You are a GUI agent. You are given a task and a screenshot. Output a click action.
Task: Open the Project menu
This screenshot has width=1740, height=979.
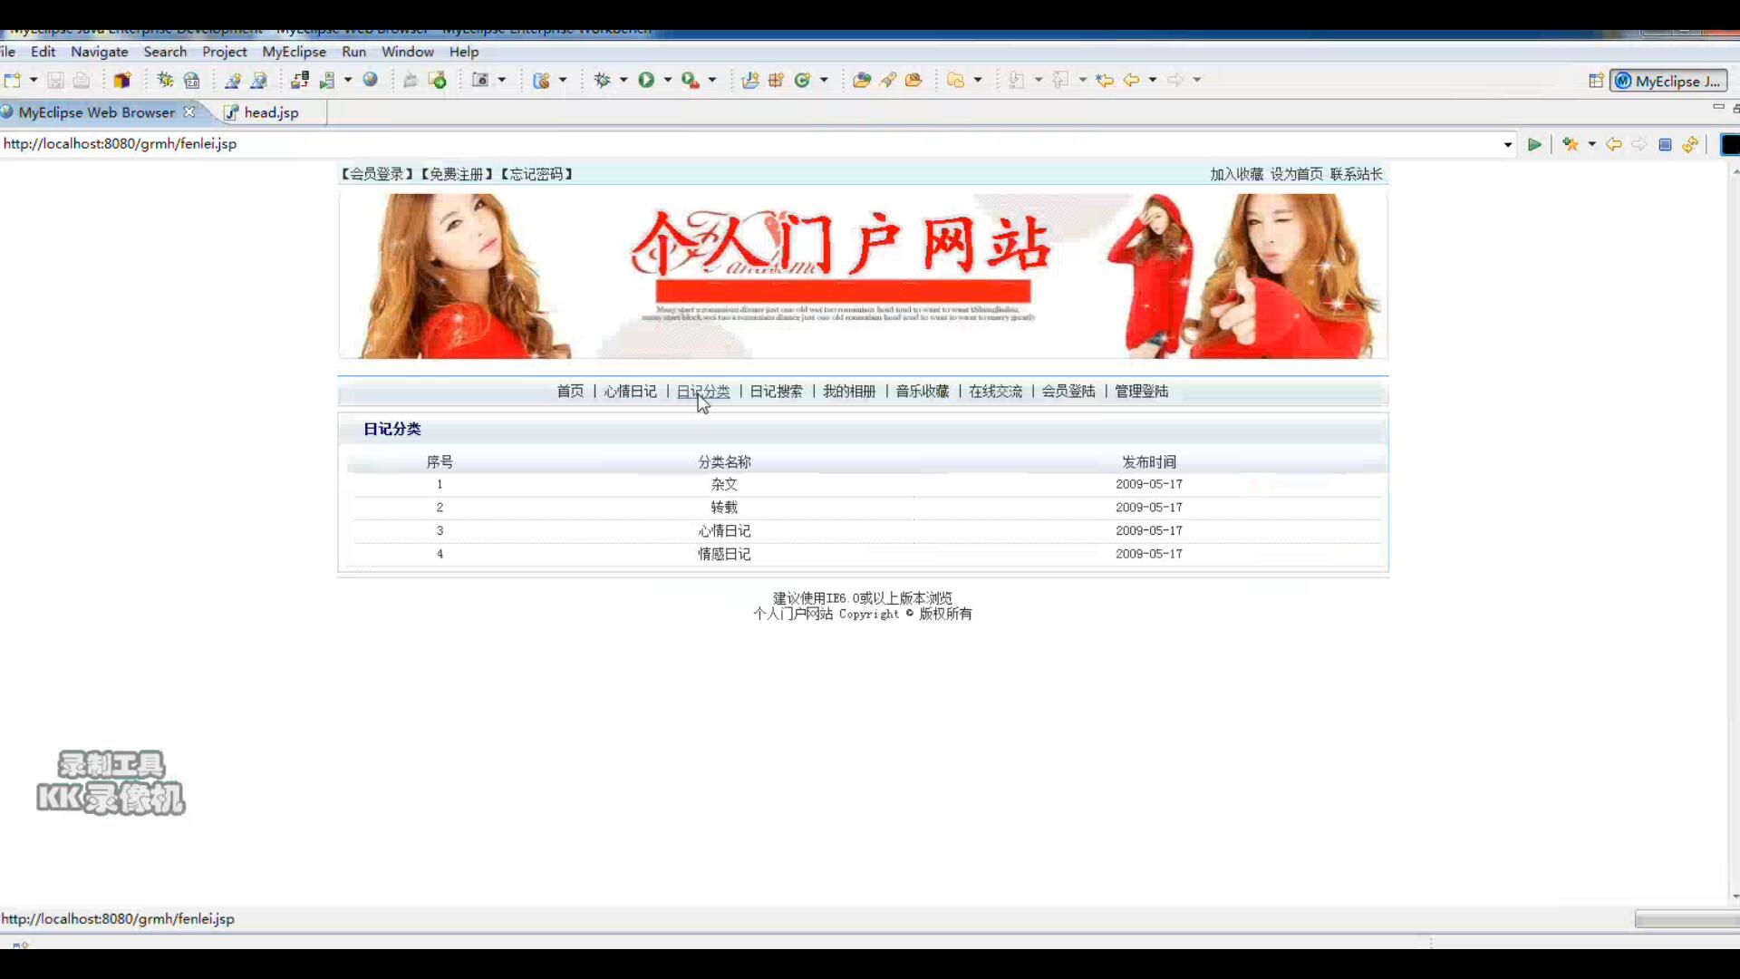point(225,52)
